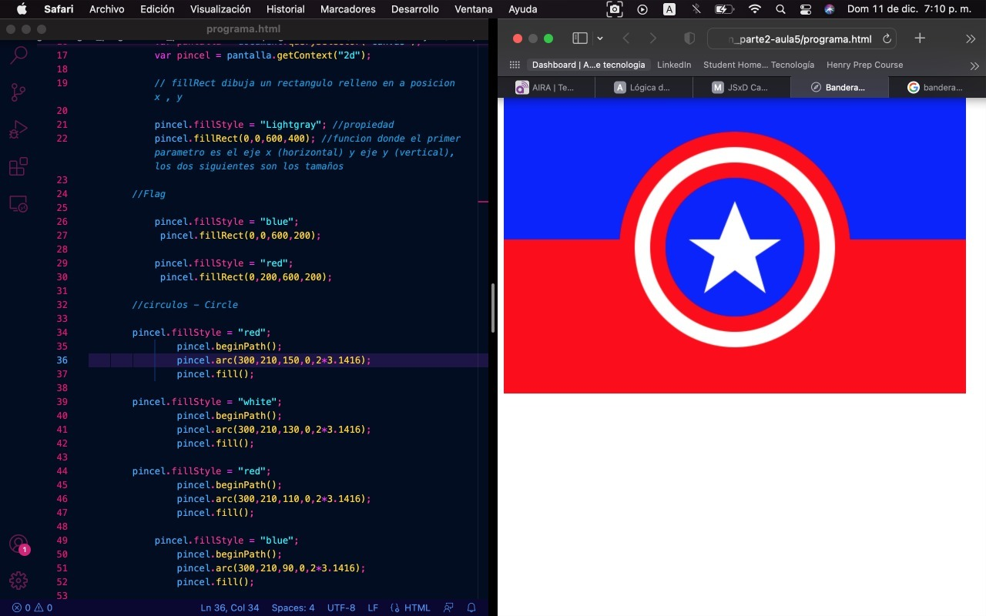Open the Henry Prep Course bookmark
The height and width of the screenshot is (616, 986).
[x=864, y=65]
